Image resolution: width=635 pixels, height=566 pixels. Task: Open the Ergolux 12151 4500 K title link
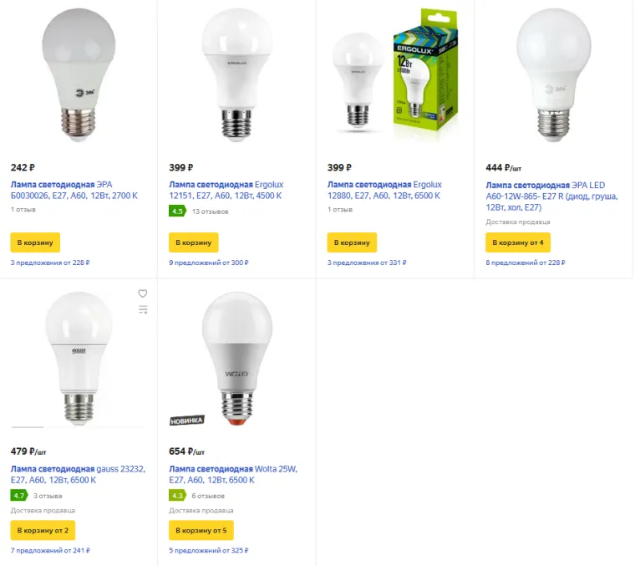pyautogui.click(x=226, y=190)
